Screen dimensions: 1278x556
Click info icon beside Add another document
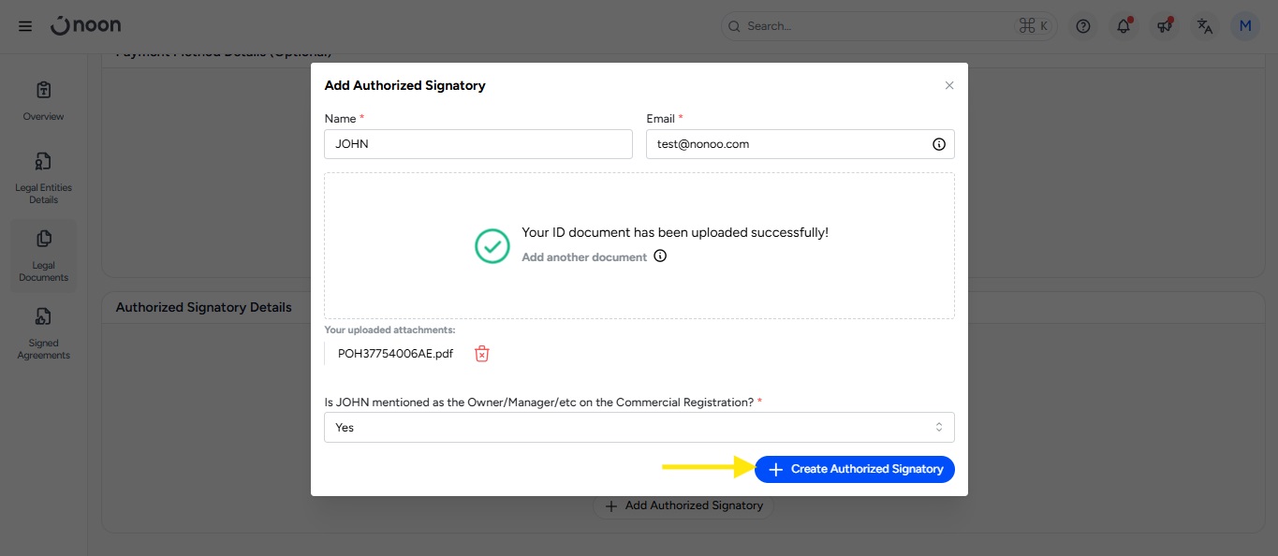click(660, 256)
